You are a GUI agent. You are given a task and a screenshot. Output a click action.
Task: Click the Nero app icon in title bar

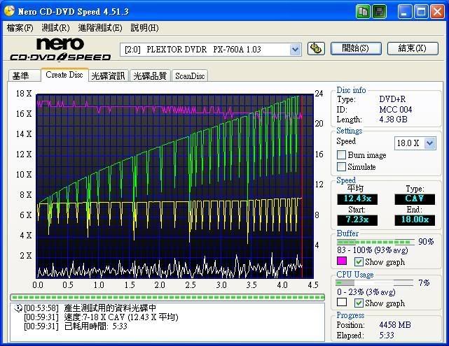9,11
